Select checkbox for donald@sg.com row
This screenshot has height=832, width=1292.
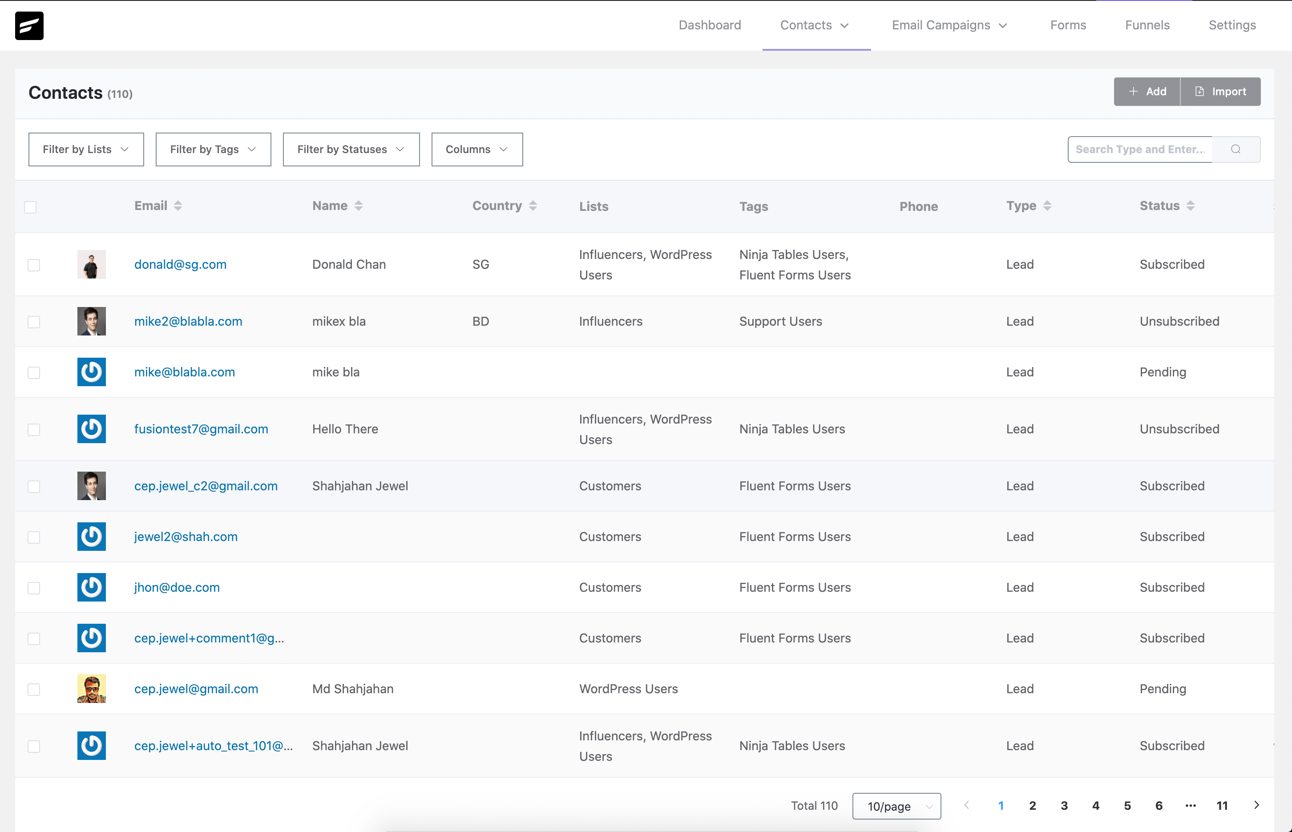click(x=34, y=265)
